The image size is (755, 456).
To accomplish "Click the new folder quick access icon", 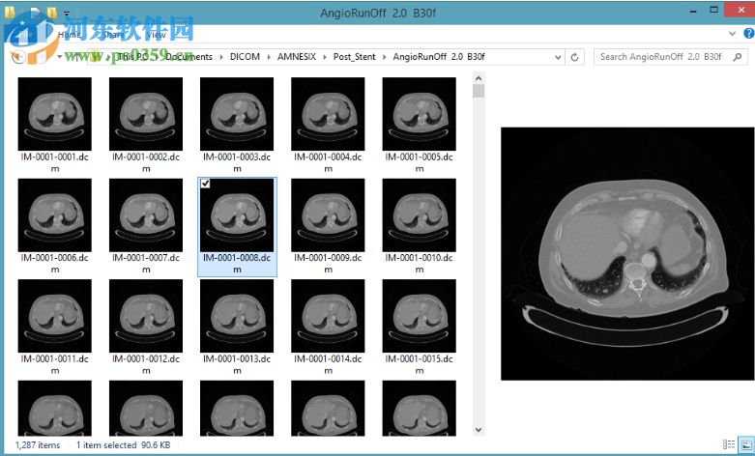I will point(52,13).
